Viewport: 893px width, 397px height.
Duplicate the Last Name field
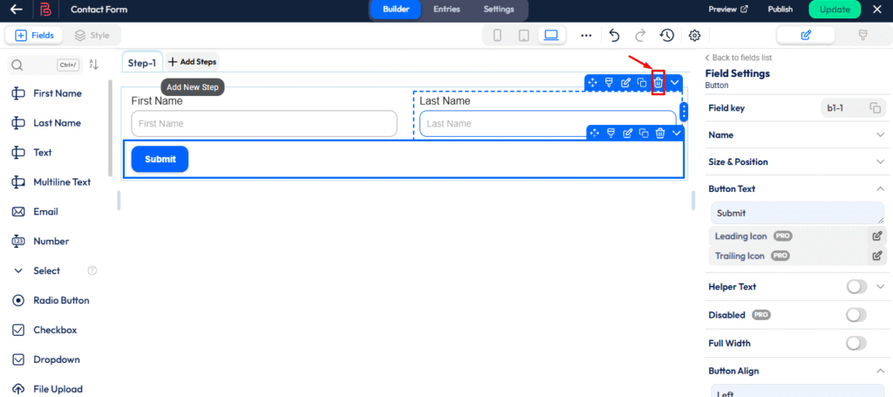[642, 83]
